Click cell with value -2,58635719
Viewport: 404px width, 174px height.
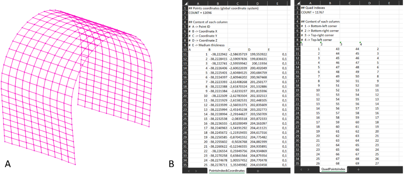(237, 54)
